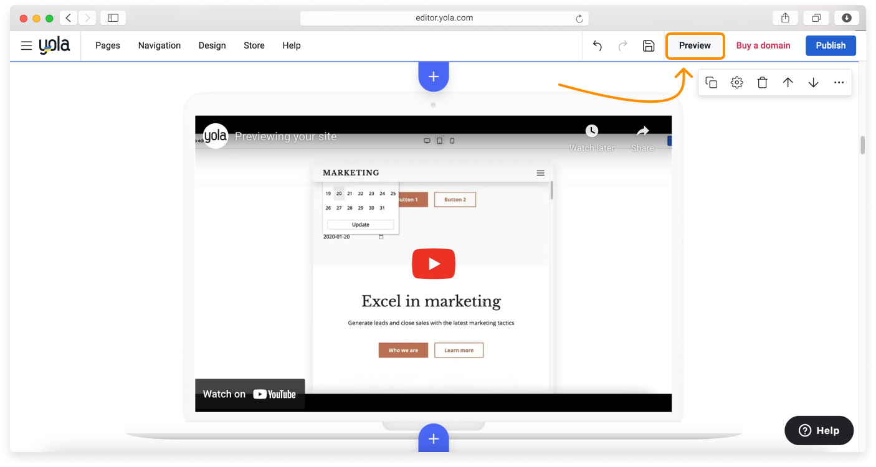The height and width of the screenshot is (467, 876).
Task: Duplicate the selected widget
Action: coord(712,82)
